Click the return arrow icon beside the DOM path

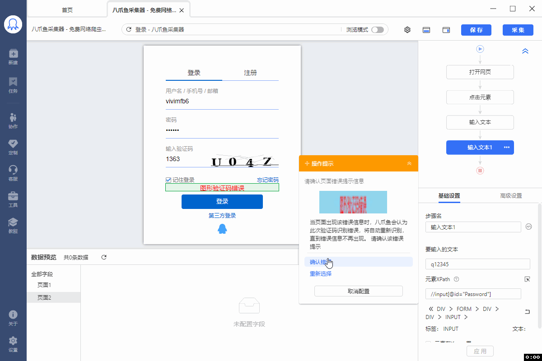pos(527,311)
